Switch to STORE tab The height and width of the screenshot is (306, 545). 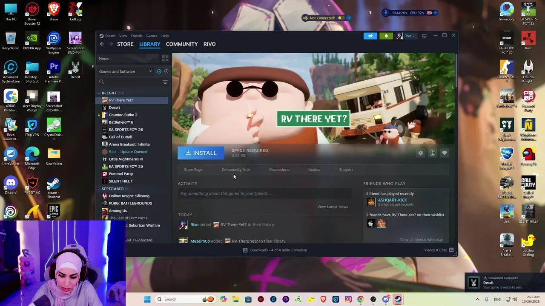pyautogui.click(x=125, y=44)
